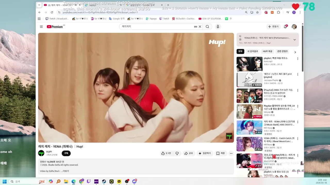Subscribe to HUP! with 구독 button

[66, 153]
